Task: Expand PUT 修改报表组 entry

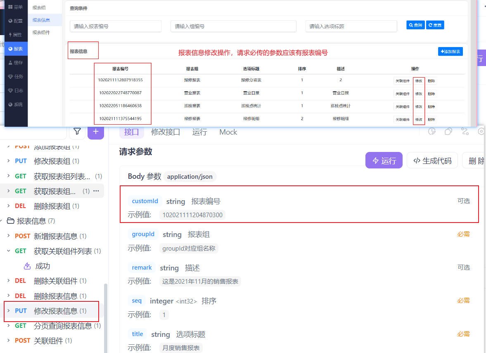Action: [8, 161]
